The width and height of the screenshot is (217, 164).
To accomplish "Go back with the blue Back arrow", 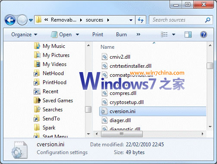I will (x=10, y=20).
